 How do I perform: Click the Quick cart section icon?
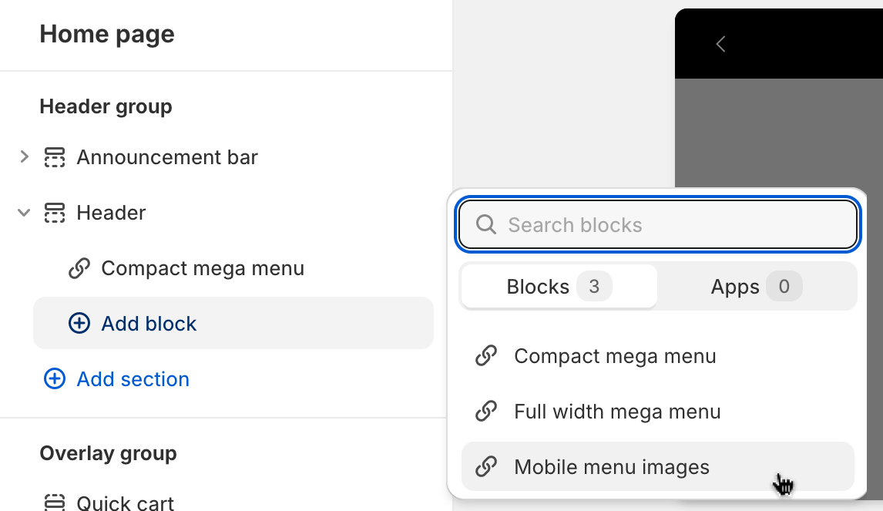55,503
